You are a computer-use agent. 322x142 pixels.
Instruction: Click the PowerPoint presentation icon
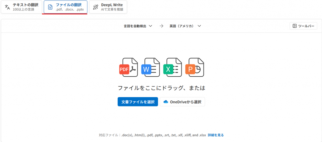click(195, 67)
